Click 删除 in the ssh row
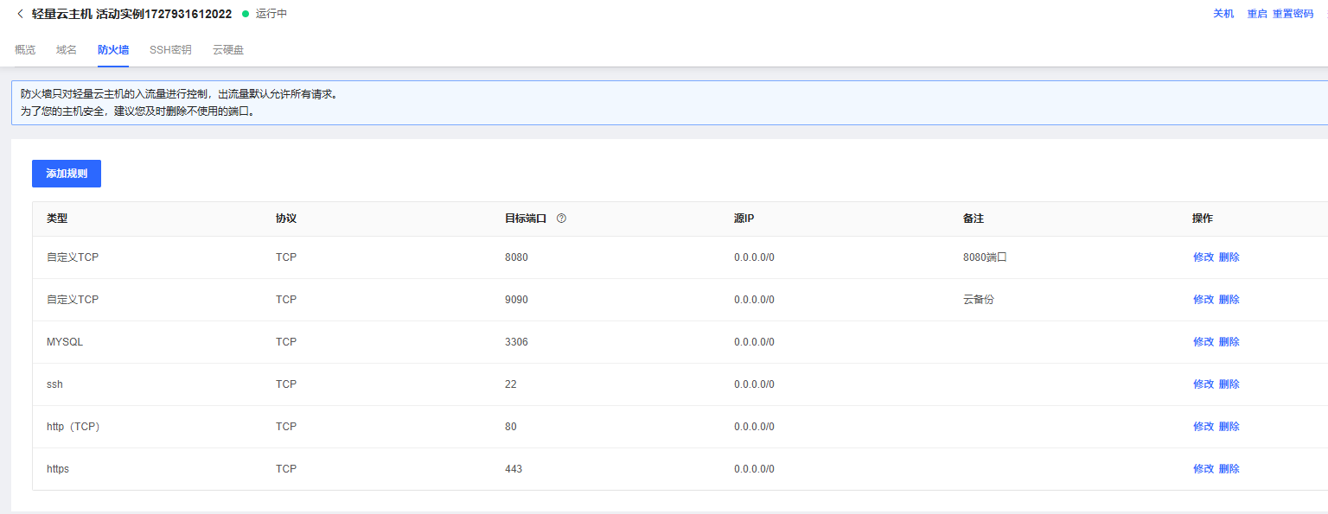 coord(1229,384)
